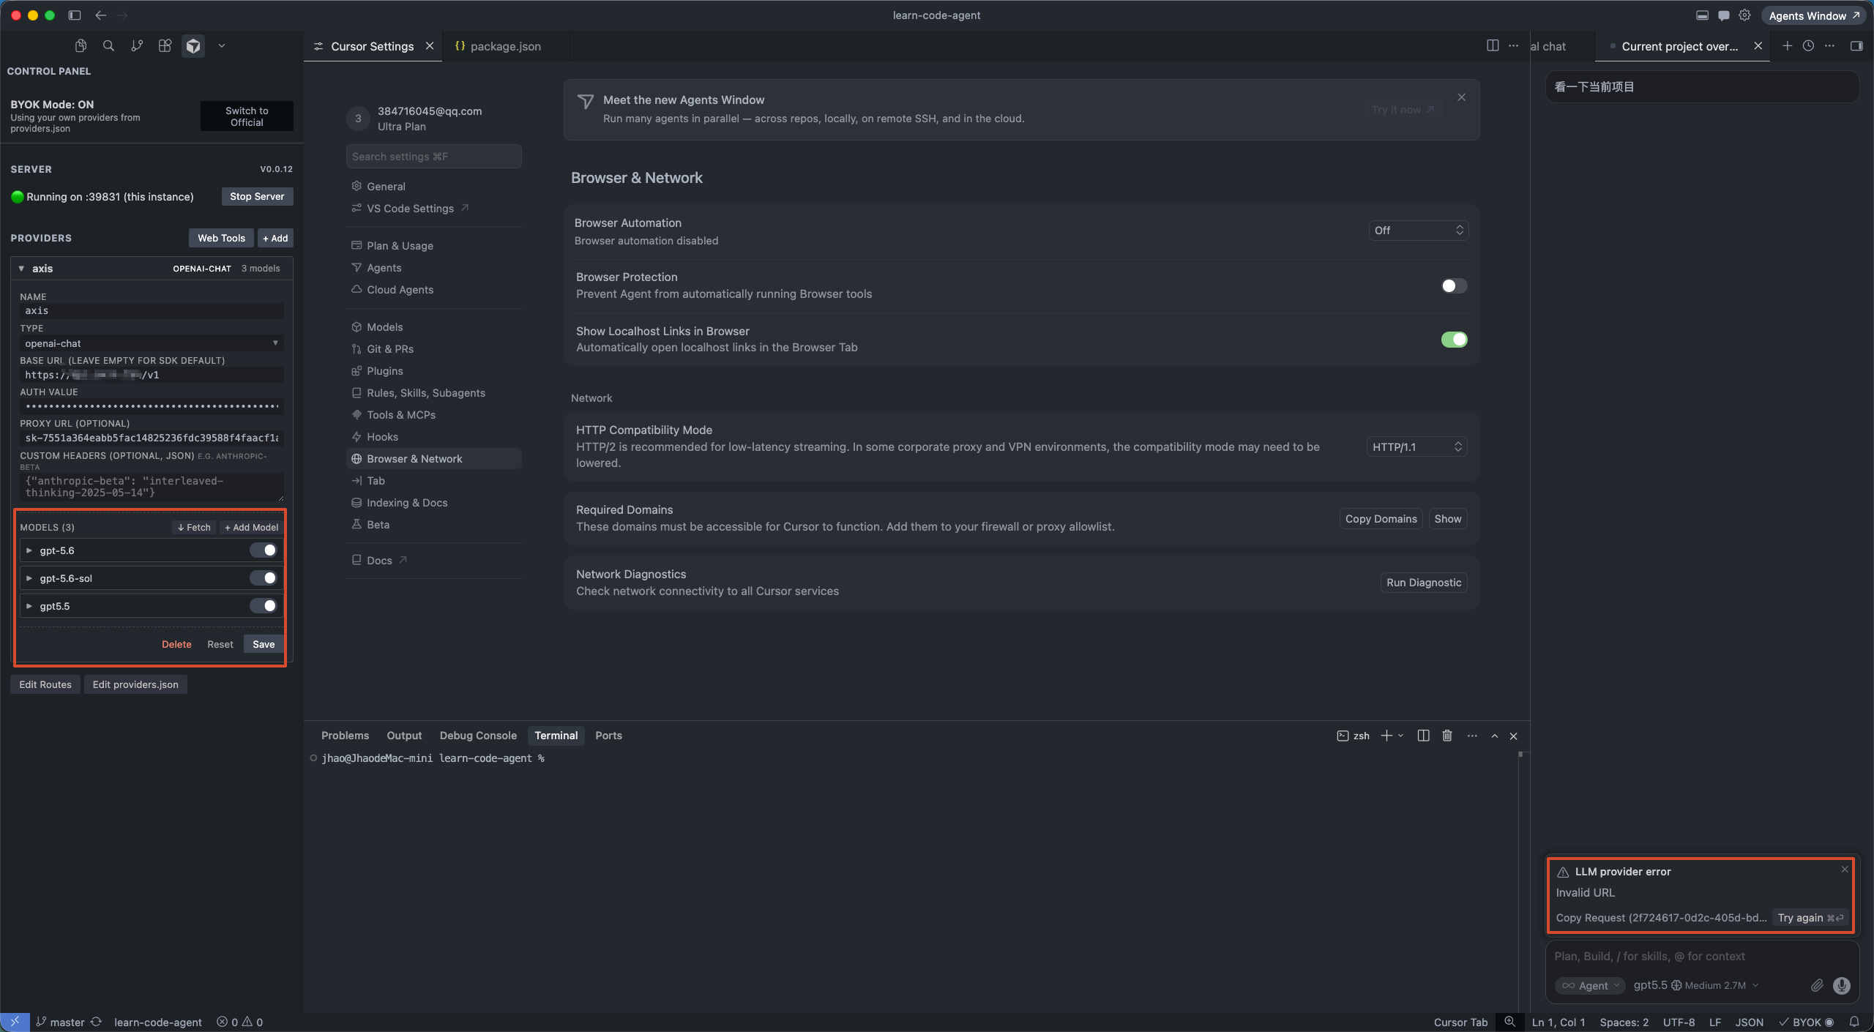Viewport: 1874px width, 1032px height.
Task: Maximize the terminal panel with the caret
Action: [1494, 736]
